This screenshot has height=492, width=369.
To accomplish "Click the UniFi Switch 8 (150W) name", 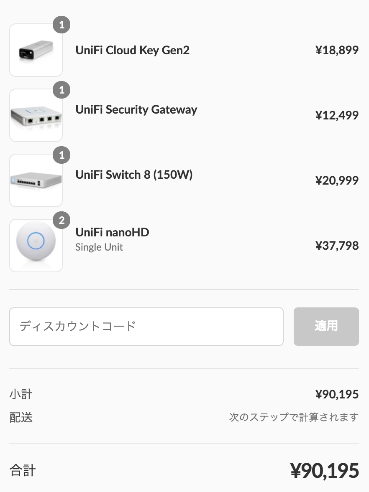I will (134, 175).
